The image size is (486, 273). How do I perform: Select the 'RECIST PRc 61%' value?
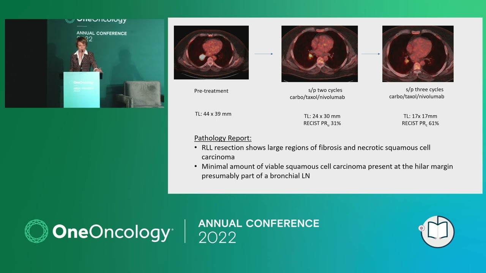click(x=420, y=124)
